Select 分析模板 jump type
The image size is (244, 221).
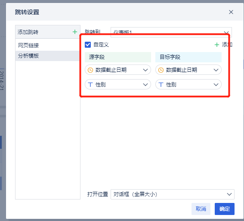pyautogui.click(x=47, y=55)
